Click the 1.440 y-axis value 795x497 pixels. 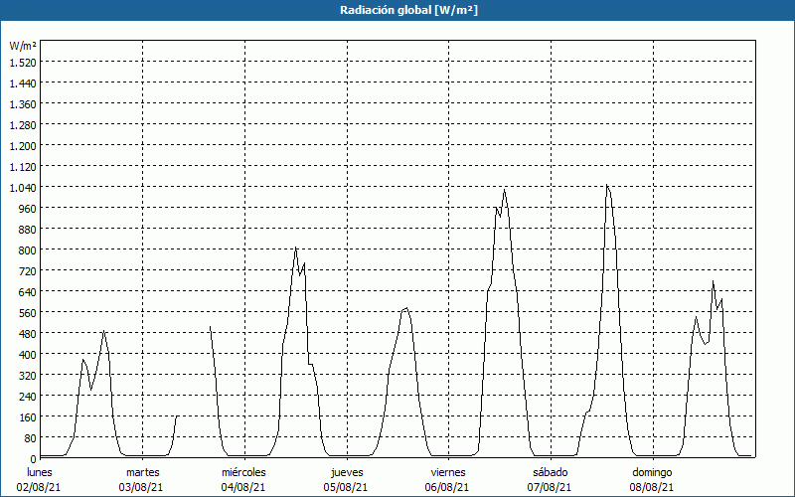[23, 83]
